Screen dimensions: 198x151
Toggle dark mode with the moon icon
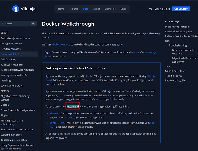click(x=151, y=9)
